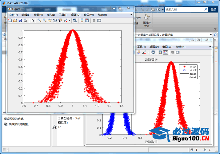Insert Colorbar icon in Figure 1 toolbar
The width and height of the screenshot is (220, 154).
point(82,21)
